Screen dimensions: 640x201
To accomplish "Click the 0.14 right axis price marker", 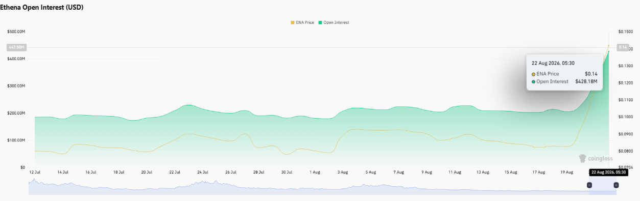I will tap(623, 47).
